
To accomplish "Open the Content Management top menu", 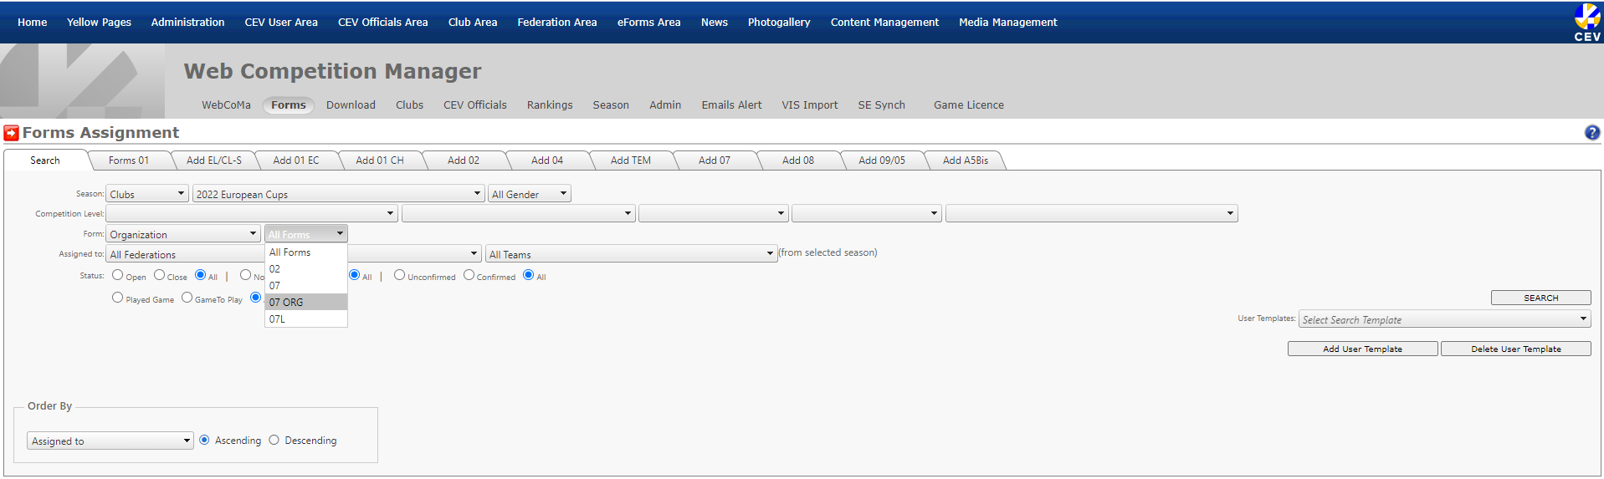I will click(x=884, y=23).
